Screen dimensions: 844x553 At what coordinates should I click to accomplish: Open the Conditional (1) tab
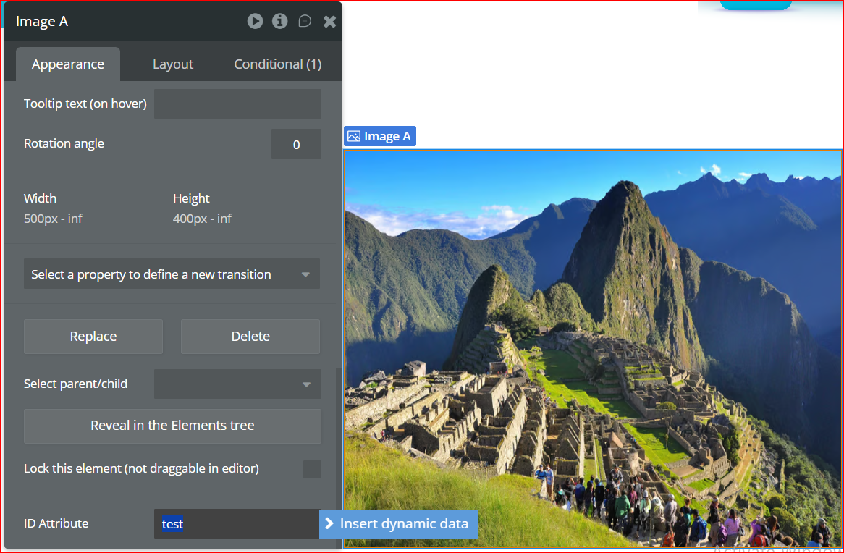coord(278,64)
